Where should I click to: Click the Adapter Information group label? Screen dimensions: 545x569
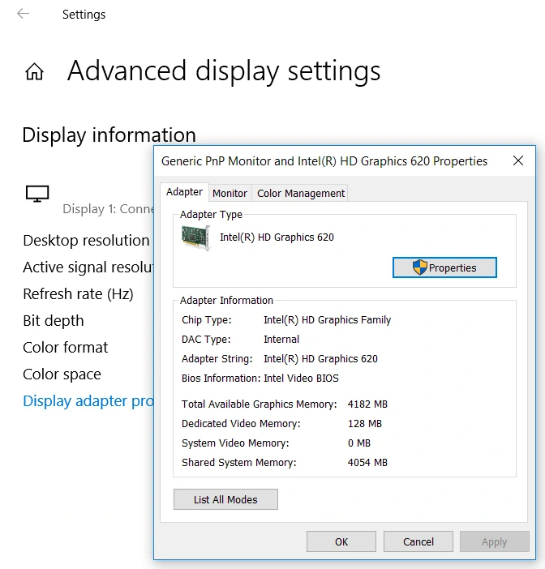[226, 301]
